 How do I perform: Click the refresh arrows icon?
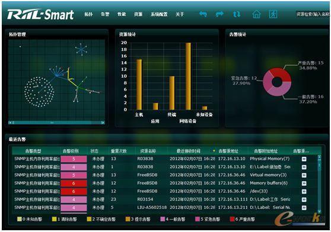coord(237,14)
